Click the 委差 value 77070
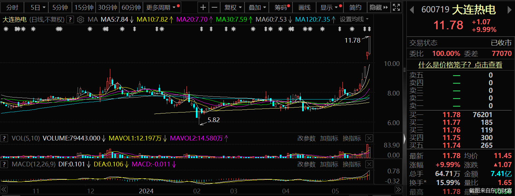The image size is (515, 196). pos(502,54)
